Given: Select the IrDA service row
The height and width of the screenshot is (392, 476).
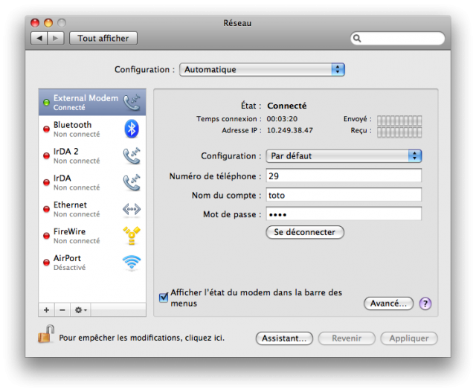Looking at the screenshot, I should pos(92,182).
